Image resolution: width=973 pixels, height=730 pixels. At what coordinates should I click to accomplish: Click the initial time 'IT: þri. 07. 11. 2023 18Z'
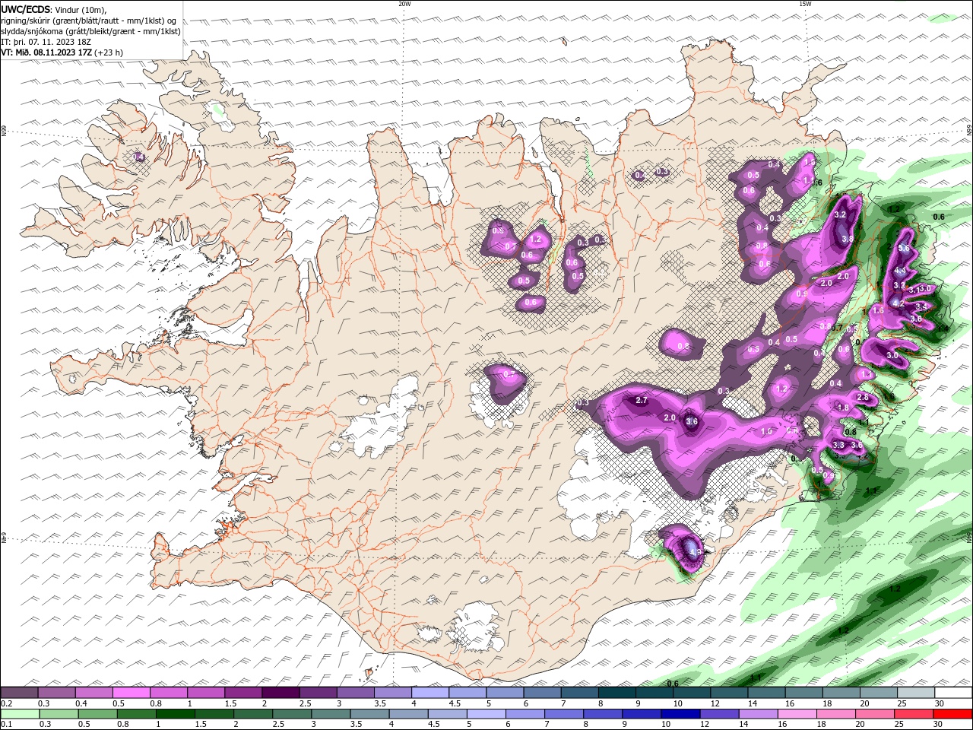click(x=46, y=42)
